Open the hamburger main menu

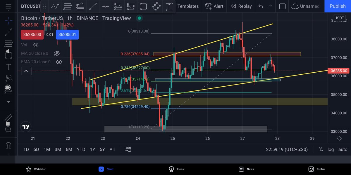pos(8,6)
